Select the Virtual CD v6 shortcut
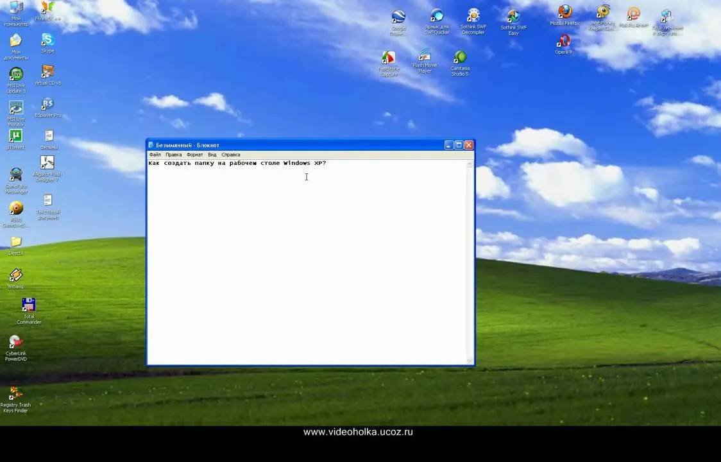The image size is (721, 462). (48, 75)
